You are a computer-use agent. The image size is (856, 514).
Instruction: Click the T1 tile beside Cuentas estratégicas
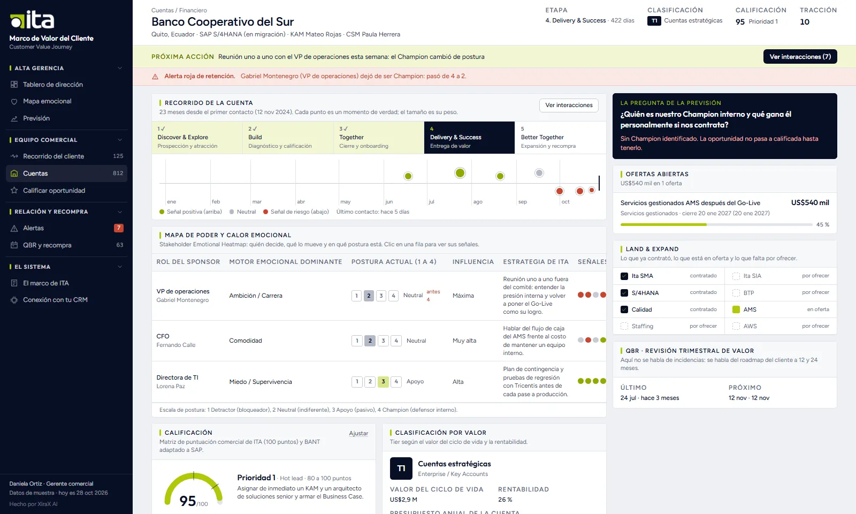tap(401, 468)
